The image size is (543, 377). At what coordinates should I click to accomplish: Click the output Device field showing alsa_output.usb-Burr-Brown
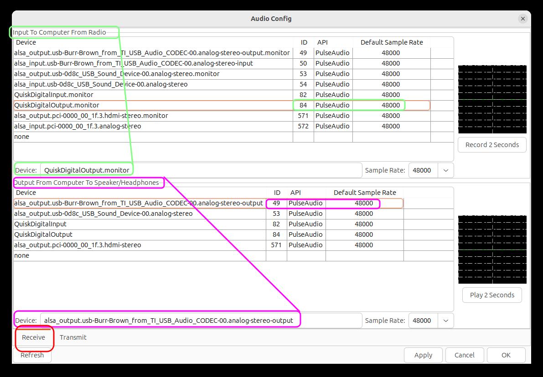click(x=201, y=321)
